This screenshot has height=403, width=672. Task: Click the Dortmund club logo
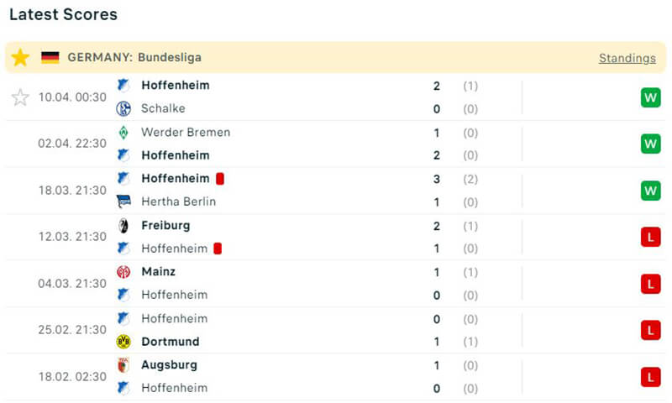pos(123,342)
